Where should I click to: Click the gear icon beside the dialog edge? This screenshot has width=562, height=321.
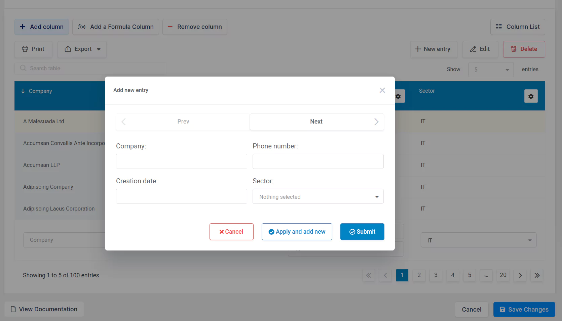pos(399,96)
